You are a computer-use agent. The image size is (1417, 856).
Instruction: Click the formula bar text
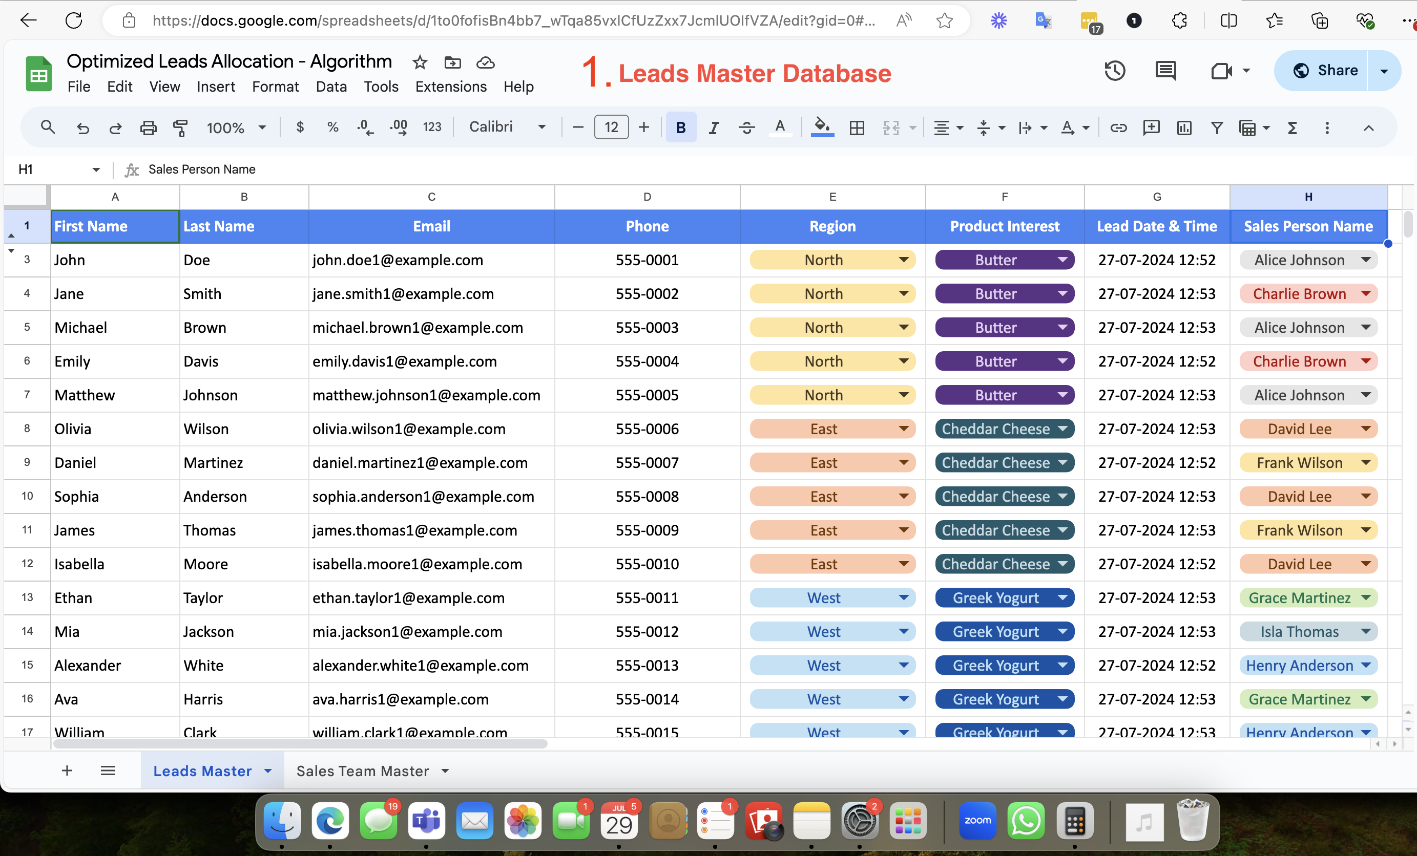click(202, 169)
